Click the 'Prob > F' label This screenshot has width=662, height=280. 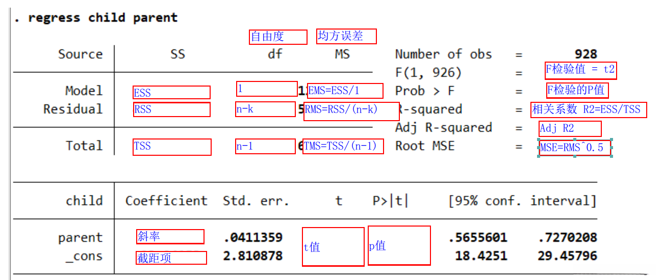click(424, 91)
